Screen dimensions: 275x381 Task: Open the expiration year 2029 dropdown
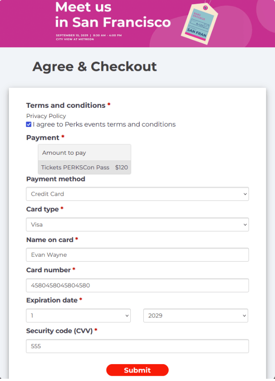point(196,315)
